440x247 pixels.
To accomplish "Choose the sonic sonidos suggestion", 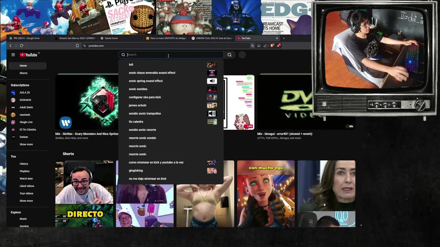I will pos(171,89).
